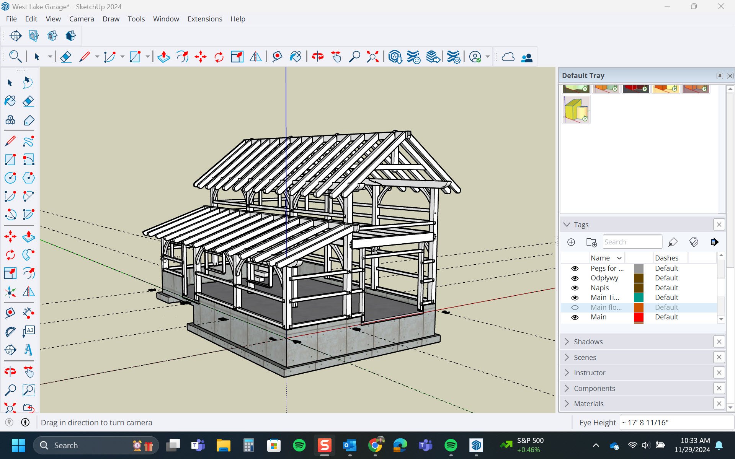This screenshot has height=459, width=735.
Task: Click the Add Tag plus icon
Action: click(571, 242)
